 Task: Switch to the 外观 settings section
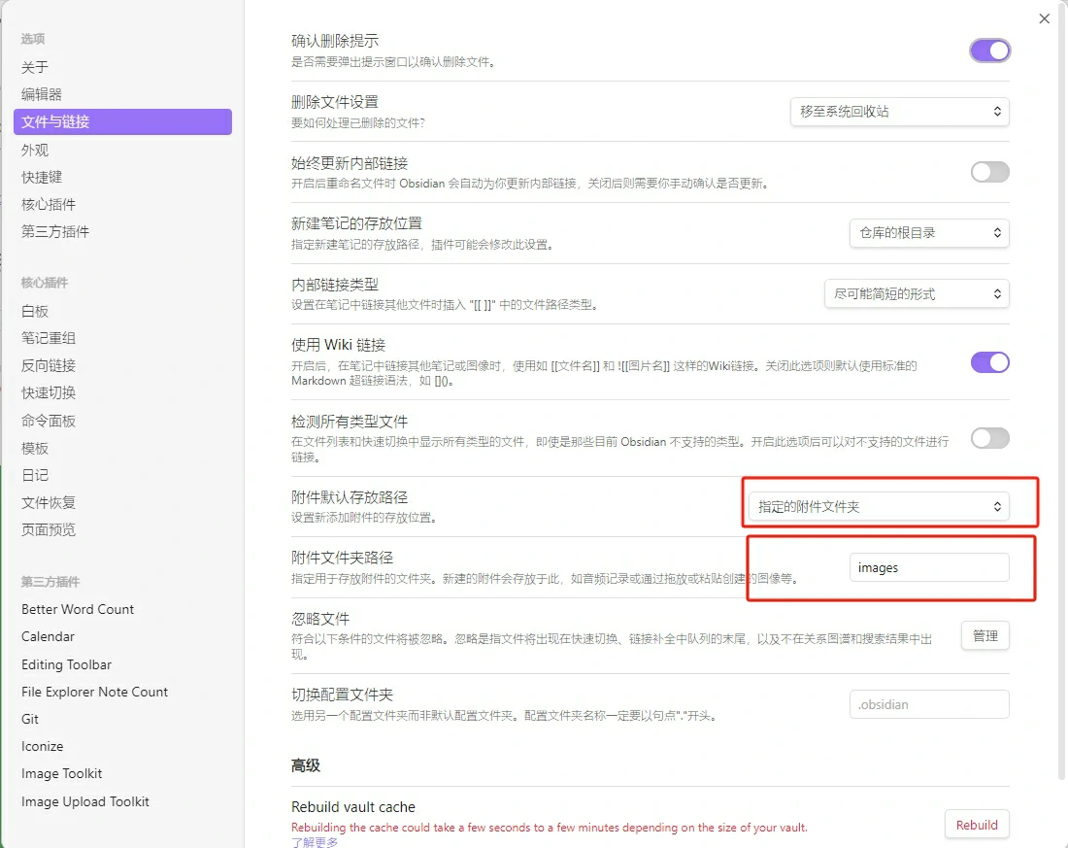(x=36, y=150)
